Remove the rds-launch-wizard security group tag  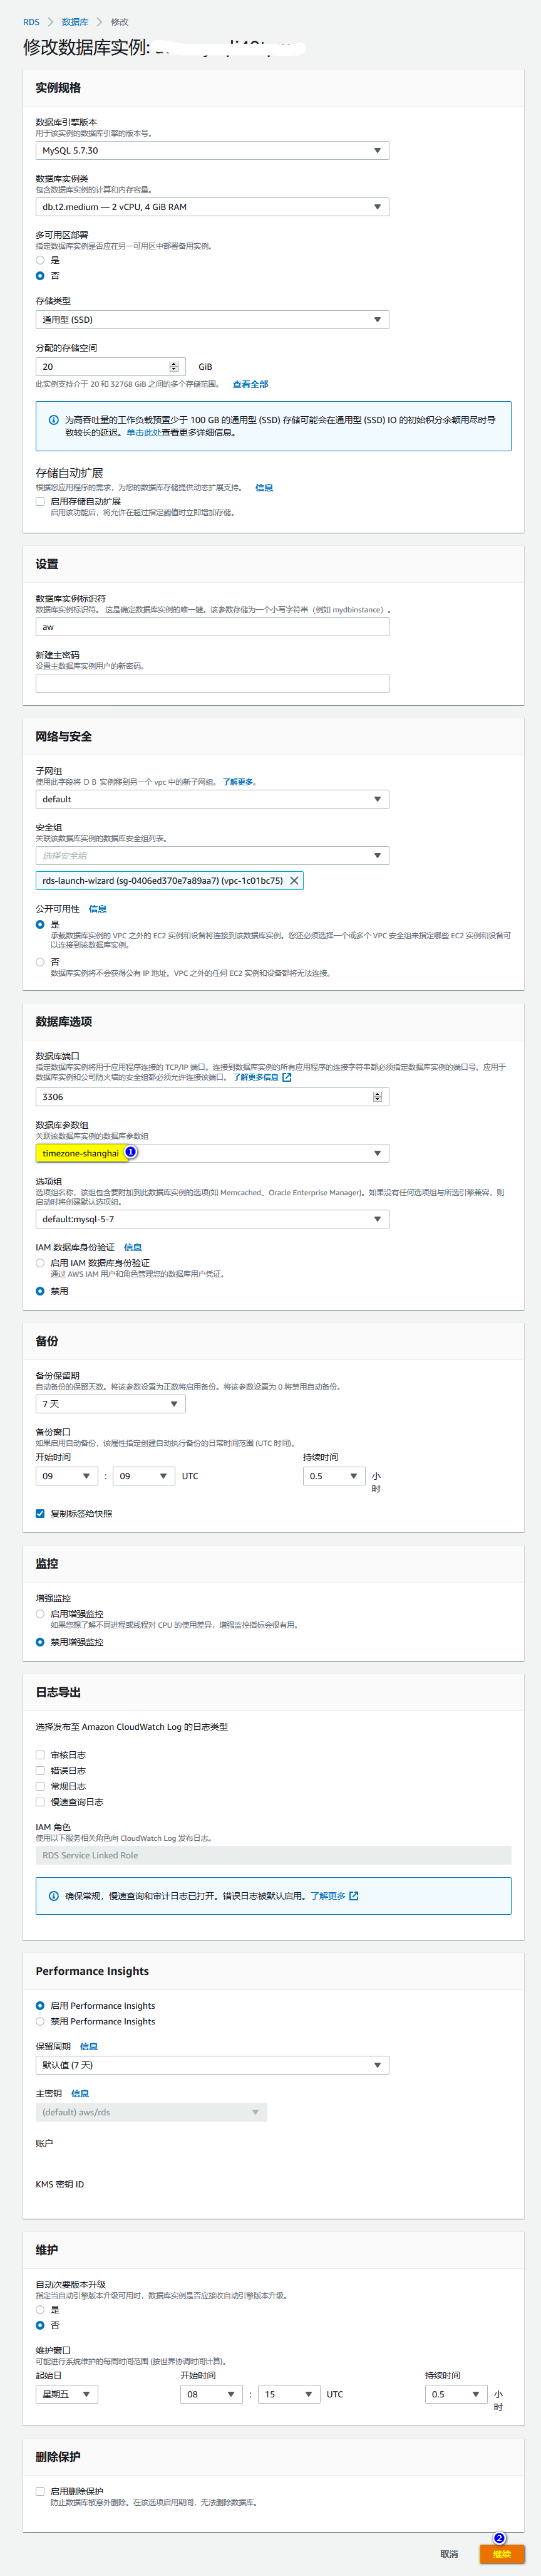pyautogui.click(x=294, y=881)
